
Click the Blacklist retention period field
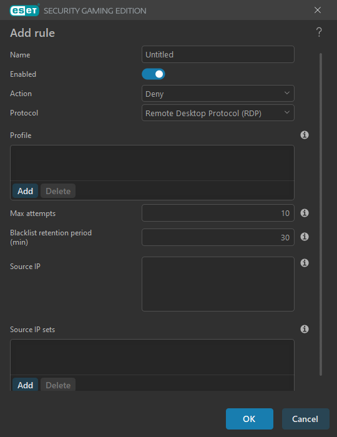pyautogui.click(x=218, y=237)
